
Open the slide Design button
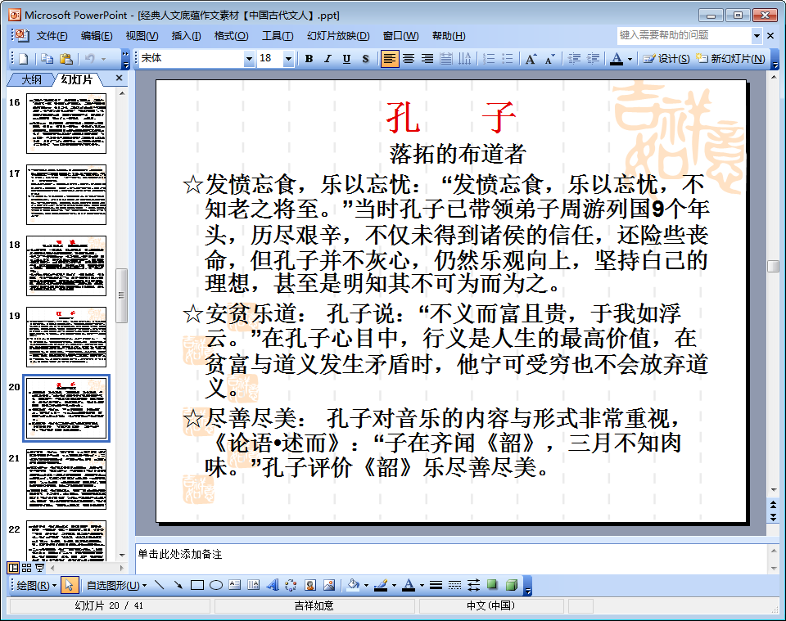[x=666, y=59]
